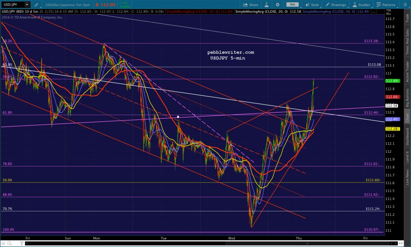Click the expand arrows icon at bottom right
Viewport: 411px width, 247px height.
pyautogui.click(x=401, y=243)
